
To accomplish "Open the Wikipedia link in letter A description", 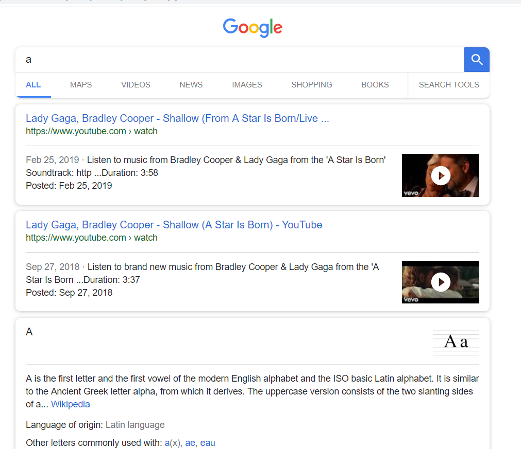I will pos(71,404).
